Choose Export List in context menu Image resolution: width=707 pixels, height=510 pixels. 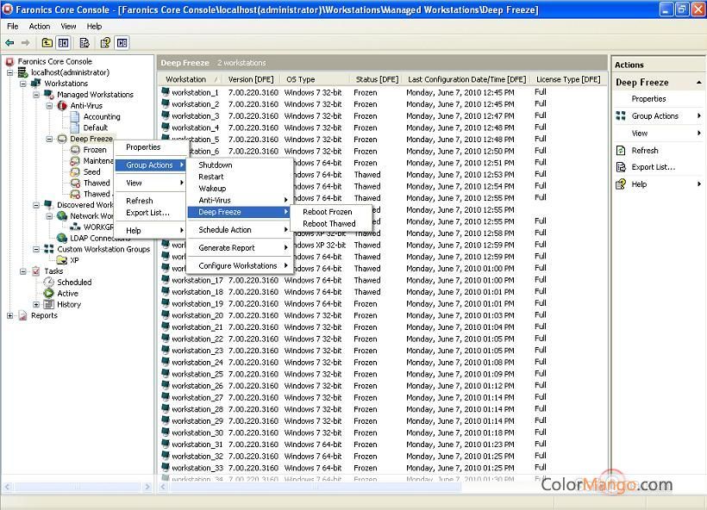point(150,213)
